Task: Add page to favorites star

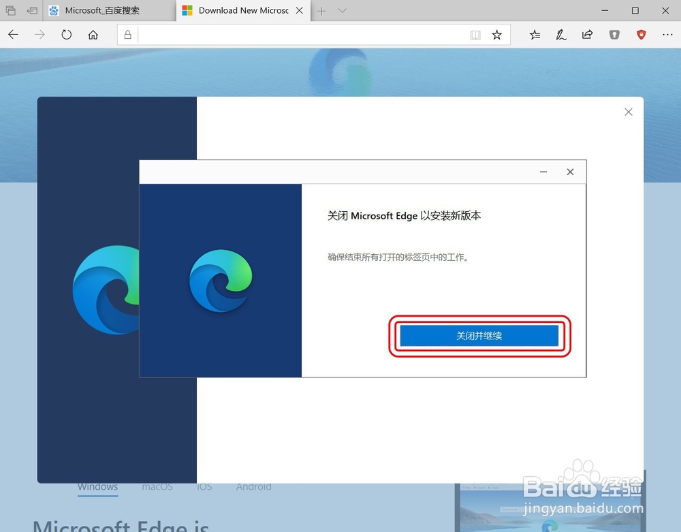Action: (497, 35)
